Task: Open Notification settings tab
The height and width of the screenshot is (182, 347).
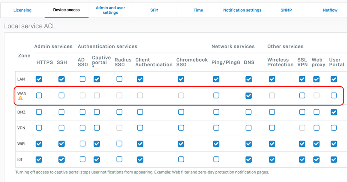Action: coord(242,10)
